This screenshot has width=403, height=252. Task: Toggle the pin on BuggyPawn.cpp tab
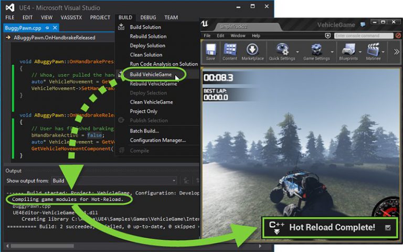pos(47,28)
